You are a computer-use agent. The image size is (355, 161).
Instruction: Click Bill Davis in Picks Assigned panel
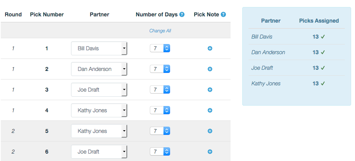tap(262, 37)
